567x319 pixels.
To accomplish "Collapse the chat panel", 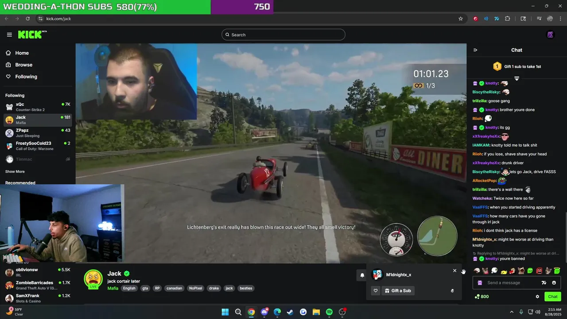I will coord(475,50).
